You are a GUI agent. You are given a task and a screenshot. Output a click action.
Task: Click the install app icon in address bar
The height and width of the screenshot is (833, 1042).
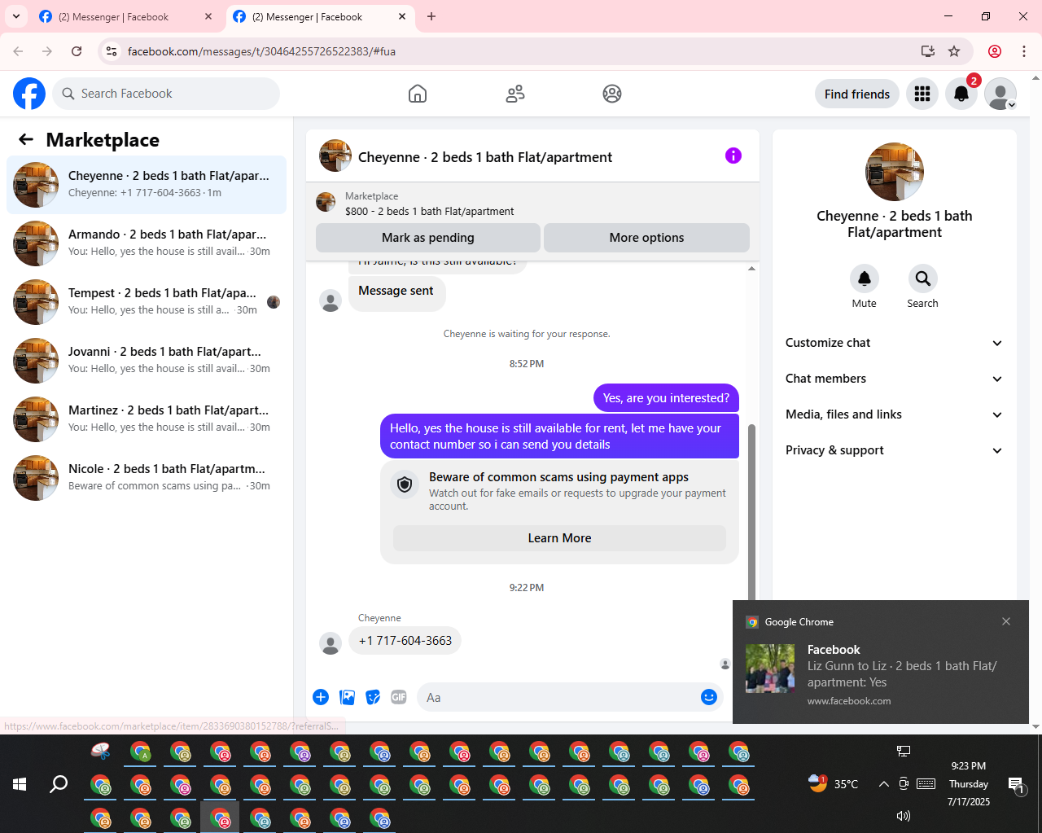click(x=927, y=51)
